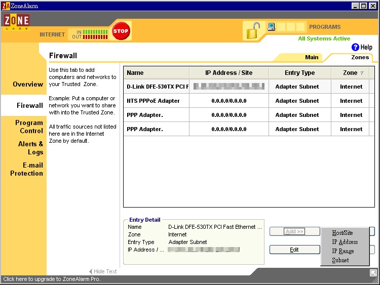Sort table by the Zone column

coord(350,73)
